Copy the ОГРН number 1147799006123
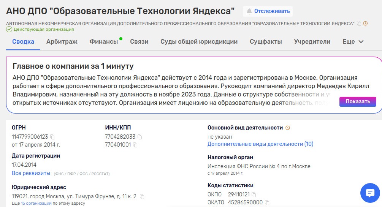Viewport: 382px width, 207px height. [52, 137]
